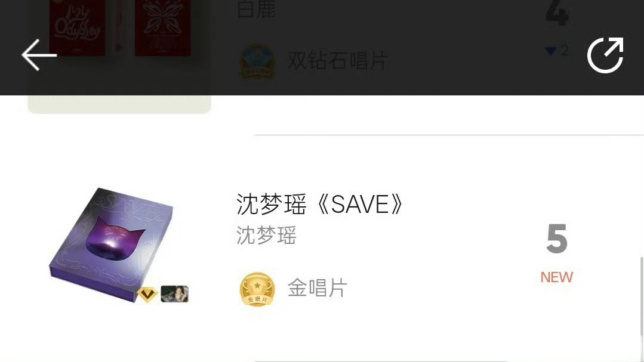Image resolution: width=644 pixels, height=362 pixels.
Task: Tap the beige card below My Odyssey cover
Action: (x=119, y=104)
